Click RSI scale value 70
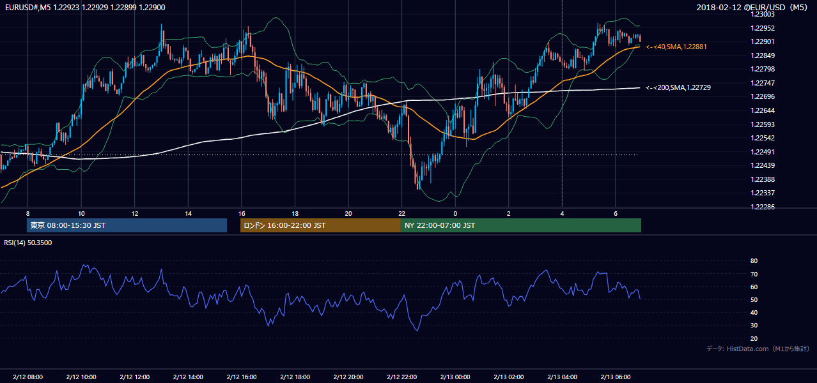Screen dimensions: 817x383 click(x=754, y=274)
